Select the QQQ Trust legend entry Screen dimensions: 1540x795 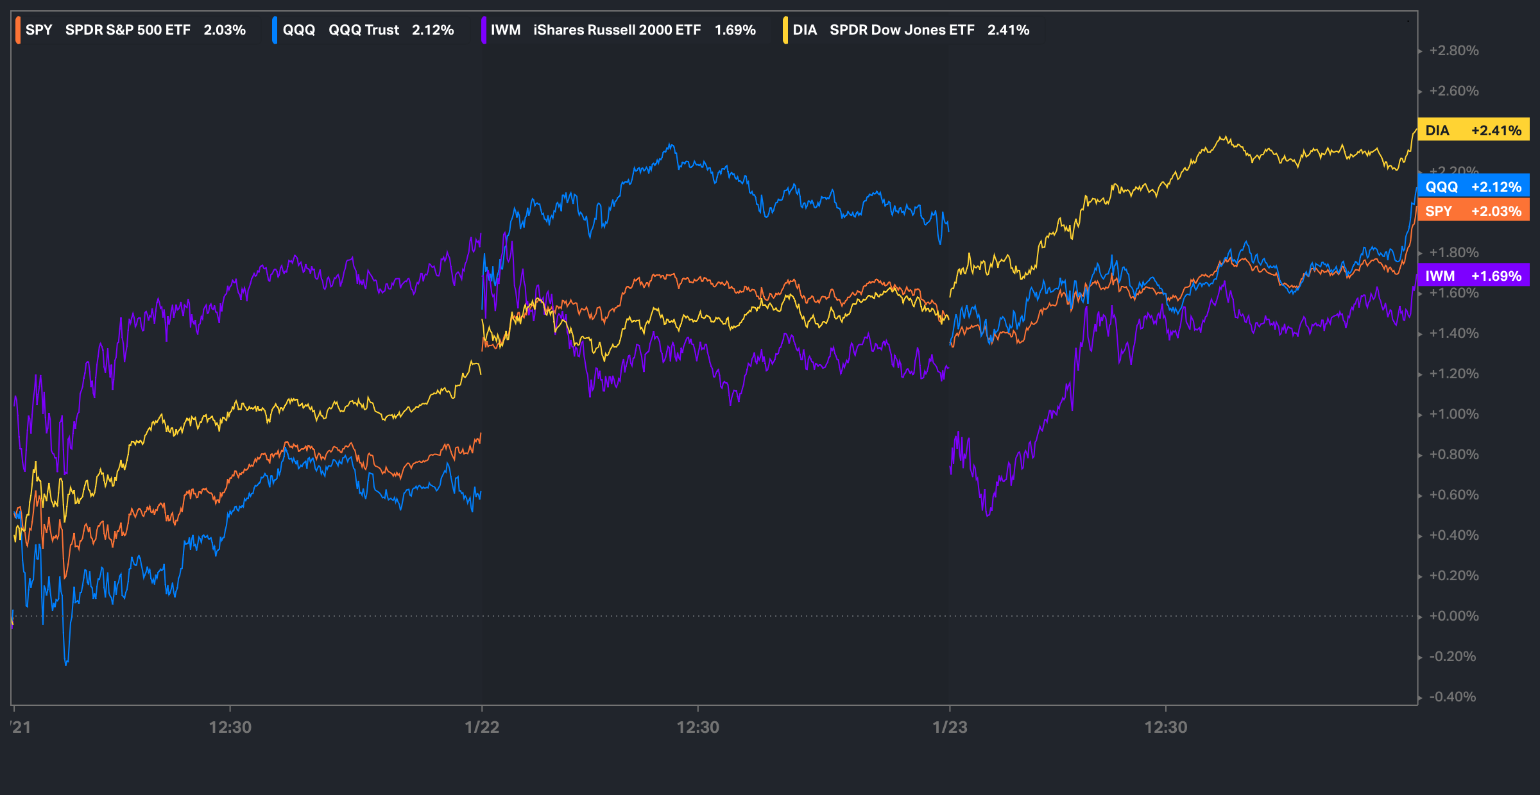[363, 30]
